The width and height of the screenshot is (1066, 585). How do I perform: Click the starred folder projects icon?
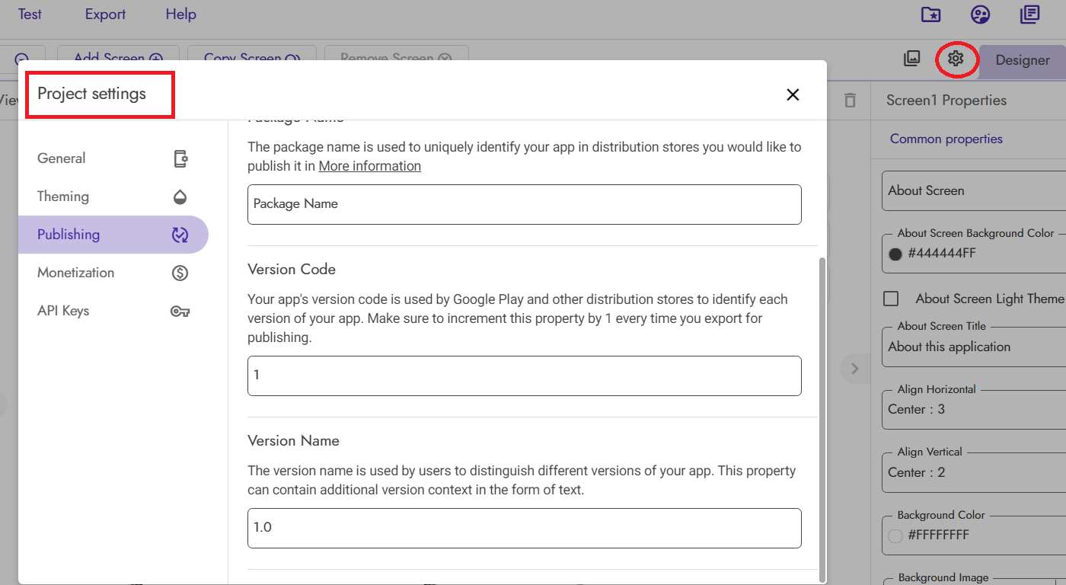pos(930,14)
